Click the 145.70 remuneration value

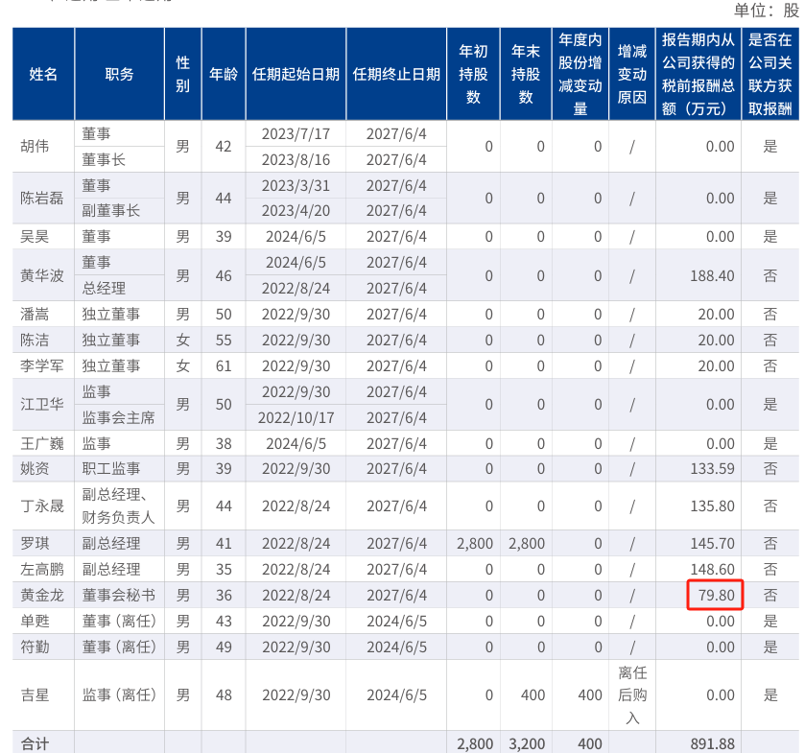pos(712,543)
